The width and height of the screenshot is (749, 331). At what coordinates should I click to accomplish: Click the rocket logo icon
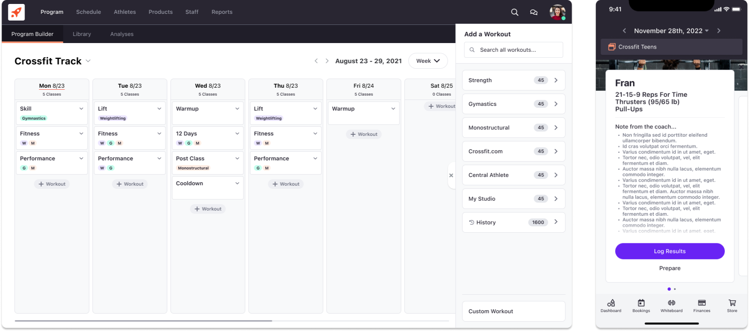click(x=16, y=12)
